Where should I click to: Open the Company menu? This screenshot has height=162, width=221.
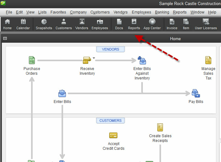78,12
